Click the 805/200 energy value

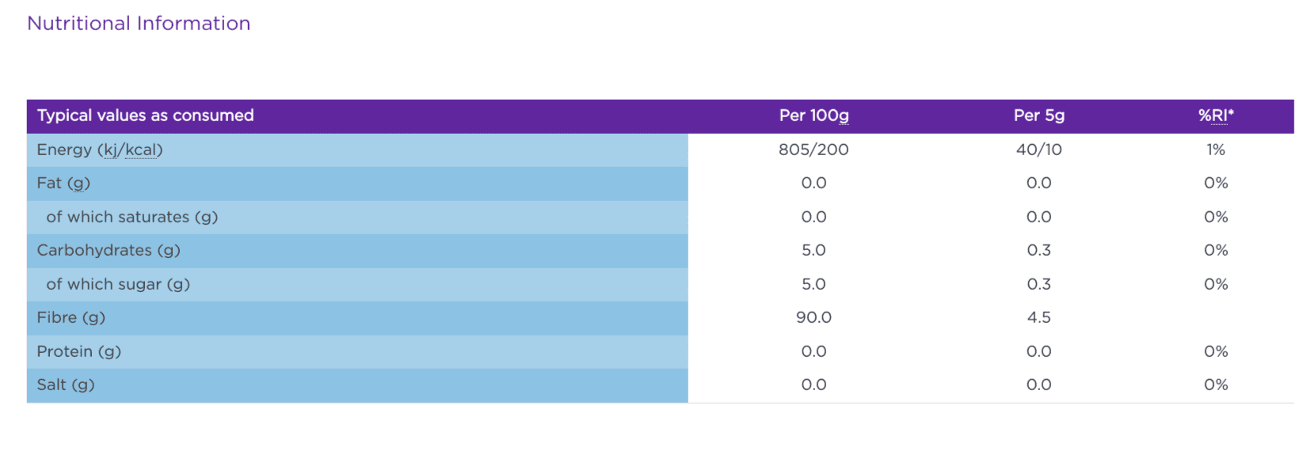point(814,150)
